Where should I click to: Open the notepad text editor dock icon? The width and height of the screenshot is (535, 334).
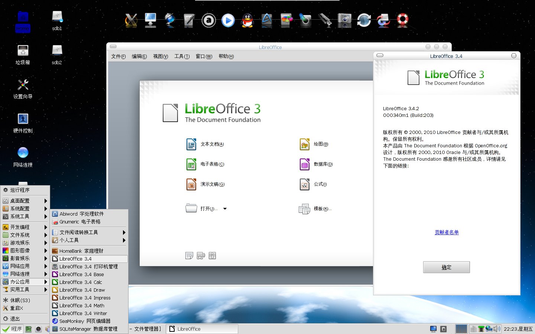pos(189,20)
